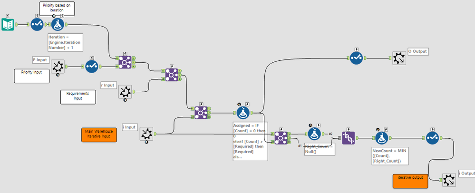Select the Union DNA tool
This screenshot has width=475, height=193.
click(349, 138)
